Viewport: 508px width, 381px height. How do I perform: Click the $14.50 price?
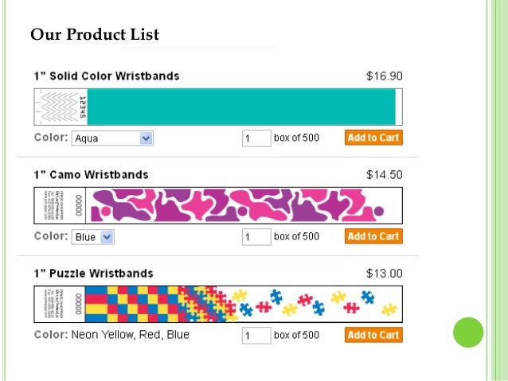pos(384,174)
